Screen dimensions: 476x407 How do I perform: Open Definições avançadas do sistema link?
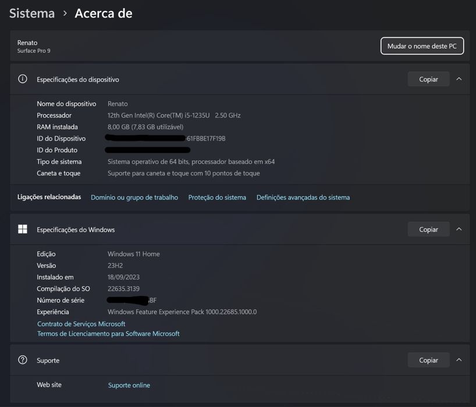tap(303, 198)
